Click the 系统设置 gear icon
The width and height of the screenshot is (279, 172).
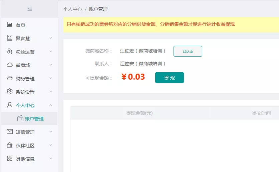click(x=10, y=92)
